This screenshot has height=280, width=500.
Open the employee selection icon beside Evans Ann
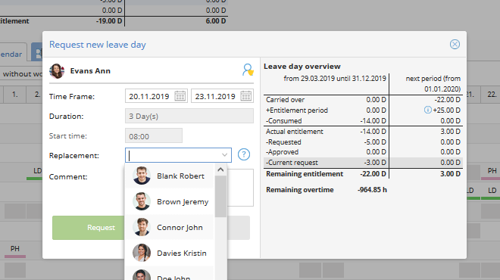click(x=248, y=70)
